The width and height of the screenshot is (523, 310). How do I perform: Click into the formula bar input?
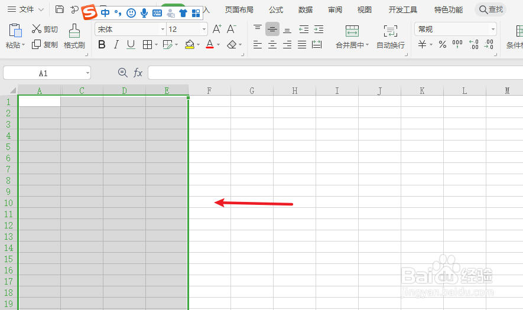[335, 73]
